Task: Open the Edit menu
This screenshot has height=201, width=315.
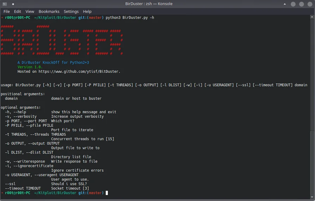Action: coord(18,12)
